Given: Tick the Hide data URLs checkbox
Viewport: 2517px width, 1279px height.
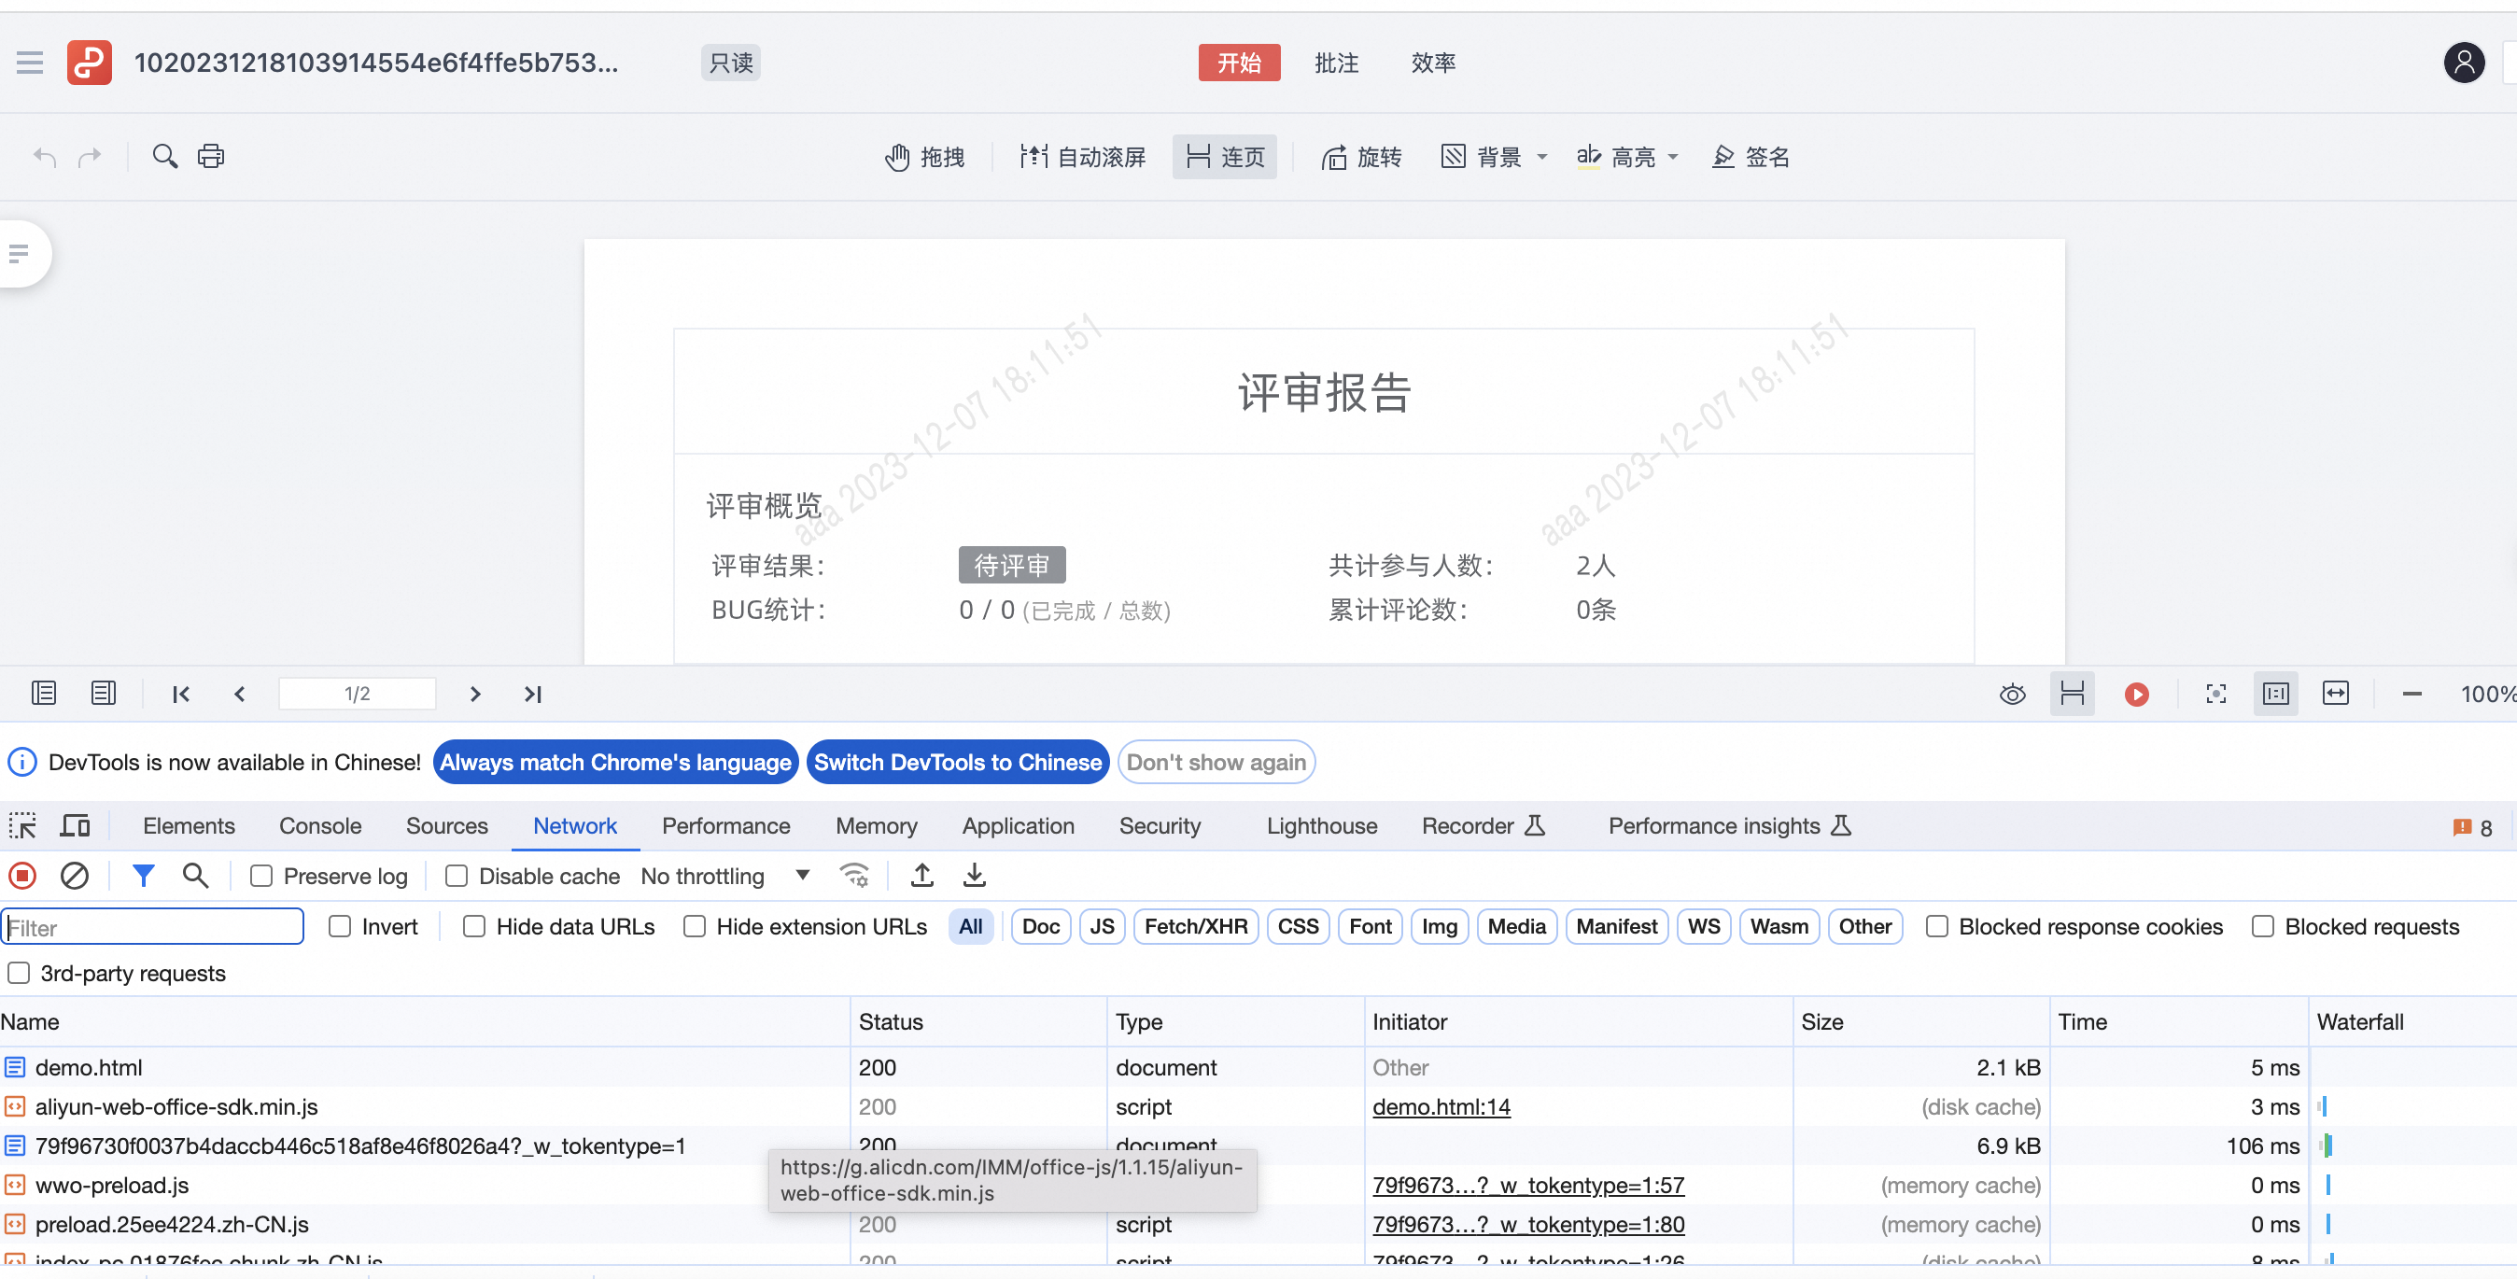Looking at the screenshot, I should pyautogui.click(x=474, y=926).
